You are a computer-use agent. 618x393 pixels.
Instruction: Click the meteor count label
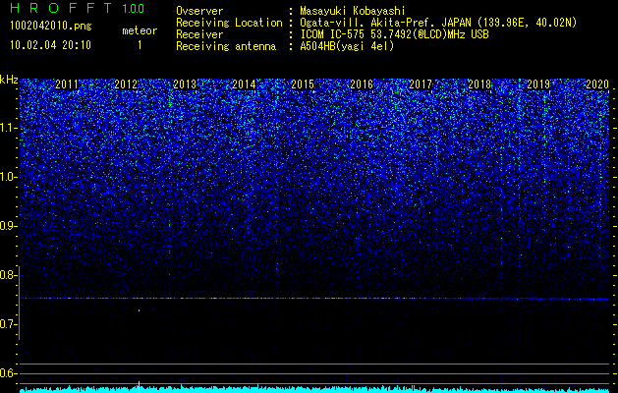140,30
